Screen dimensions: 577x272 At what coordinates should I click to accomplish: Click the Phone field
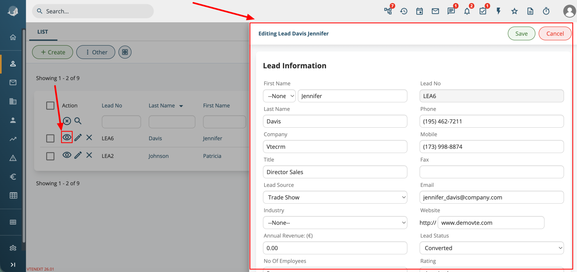coord(491,121)
